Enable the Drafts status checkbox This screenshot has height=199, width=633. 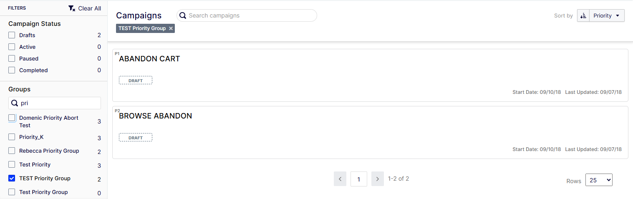[12, 35]
